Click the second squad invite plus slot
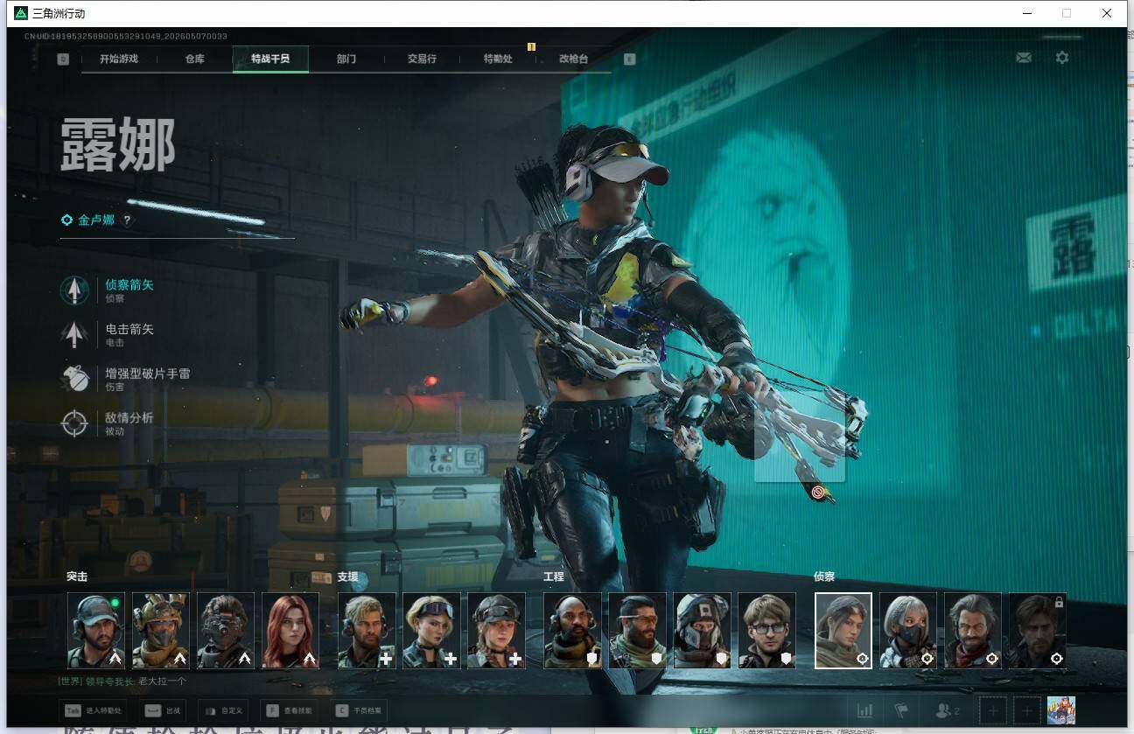The width and height of the screenshot is (1134, 734). pos(1027,711)
